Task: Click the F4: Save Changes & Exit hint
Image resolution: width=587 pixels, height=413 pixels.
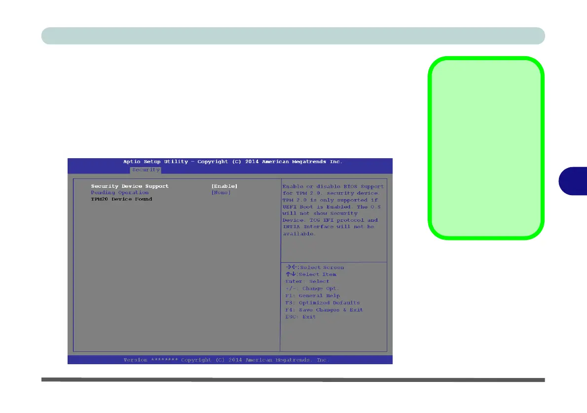Action: [324, 310]
